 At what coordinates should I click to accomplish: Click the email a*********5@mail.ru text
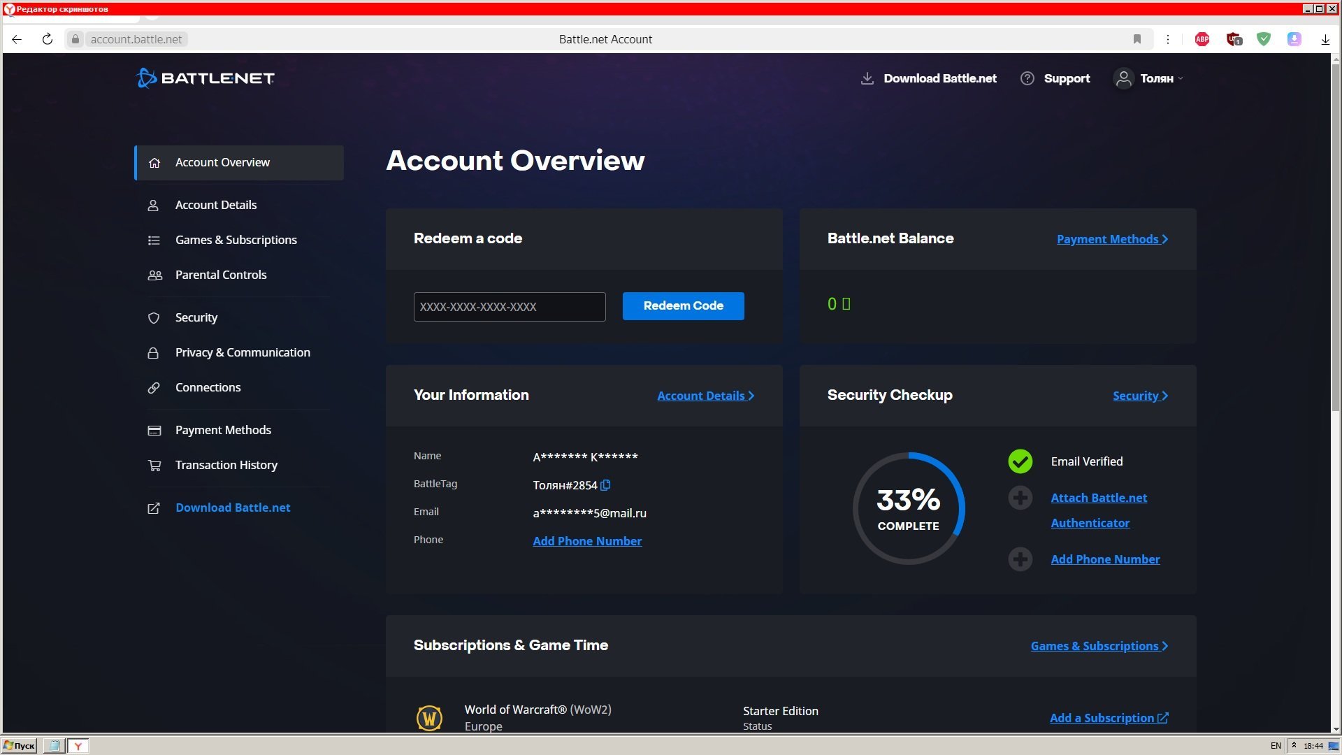point(589,513)
